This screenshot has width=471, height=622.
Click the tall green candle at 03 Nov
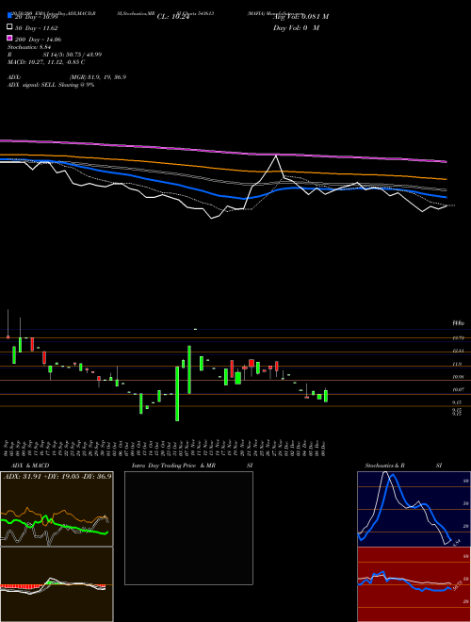point(177,394)
